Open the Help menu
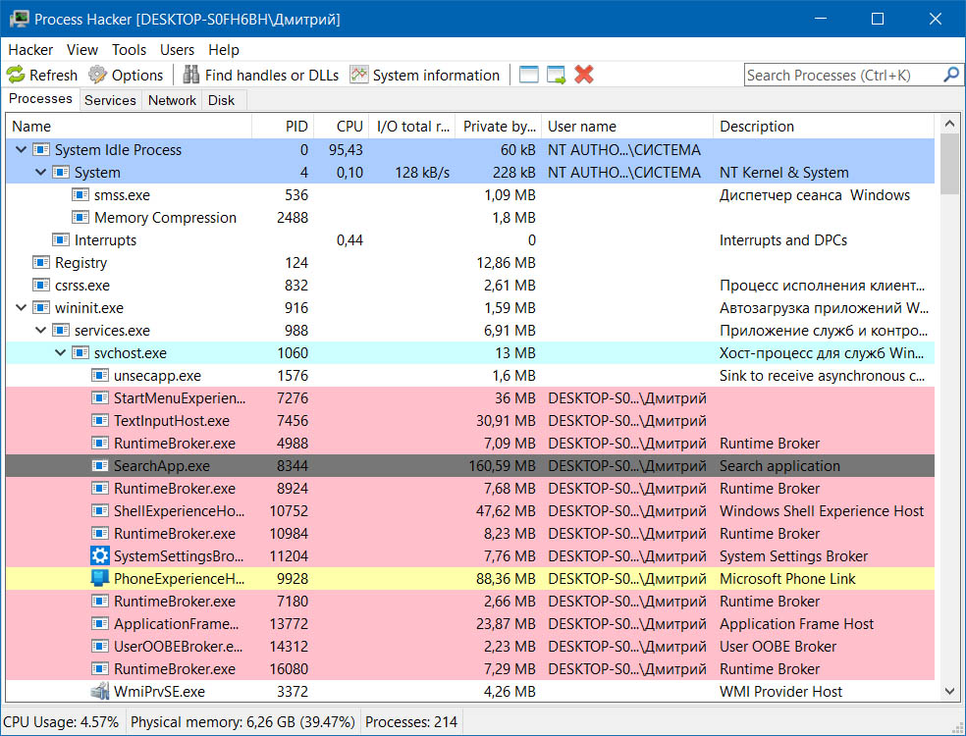The height and width of the screenshot is (736, 966). pos(224,50)
